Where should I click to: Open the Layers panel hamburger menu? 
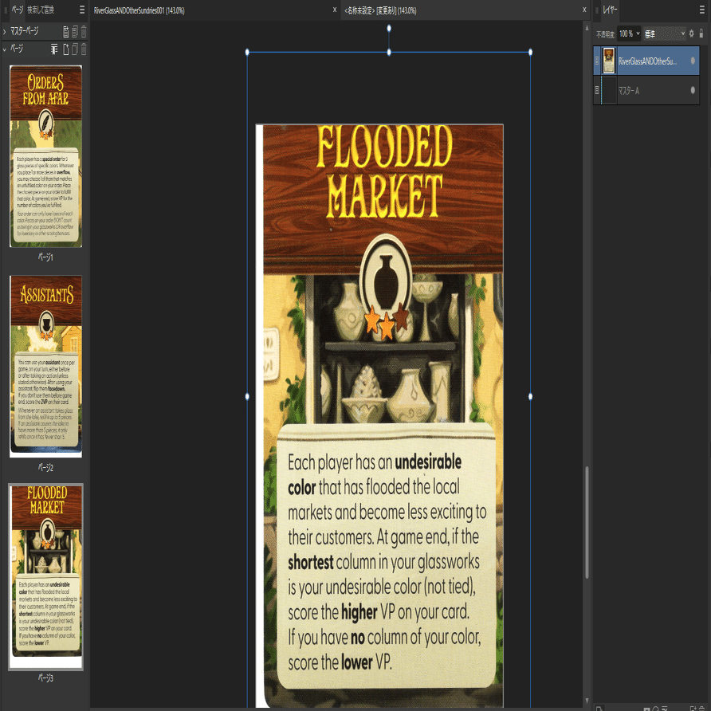(702, 10)
